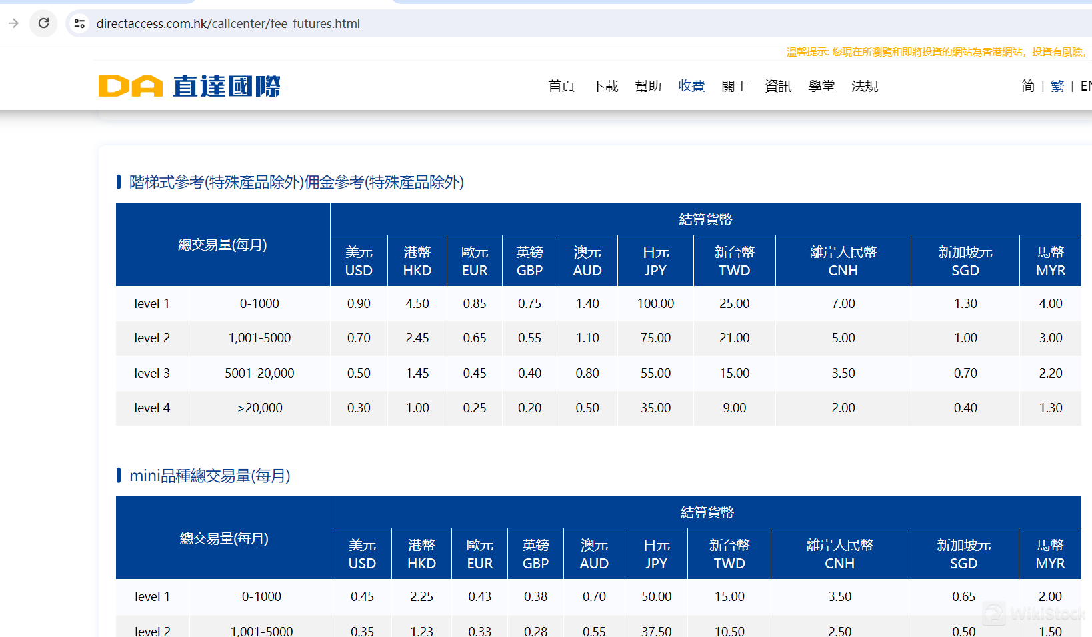The image size is (1092, 637).
Task: Open the 關于 navigation item
Action: coord(735,86)
